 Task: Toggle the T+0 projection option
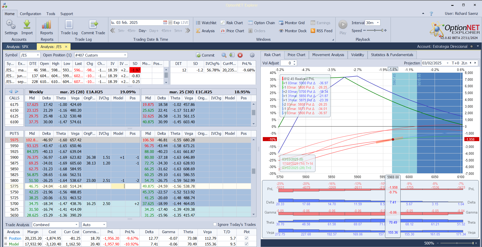(455, 63)
